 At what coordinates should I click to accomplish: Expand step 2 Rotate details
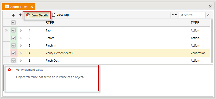tap(21, 38)
